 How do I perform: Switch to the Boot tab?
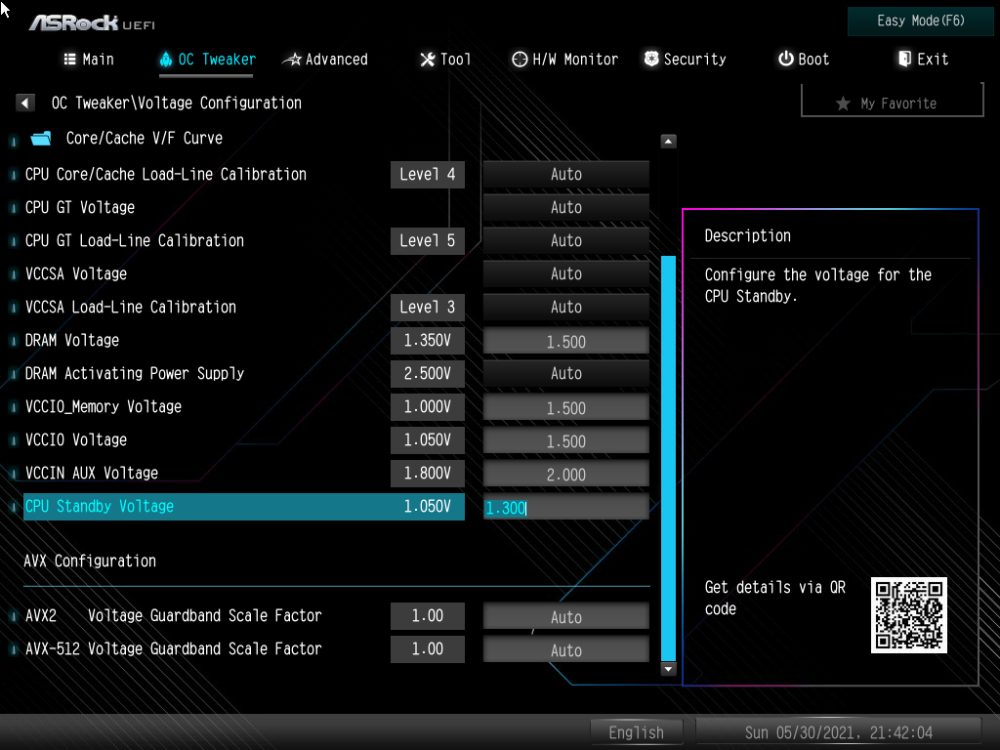[804, 60]
